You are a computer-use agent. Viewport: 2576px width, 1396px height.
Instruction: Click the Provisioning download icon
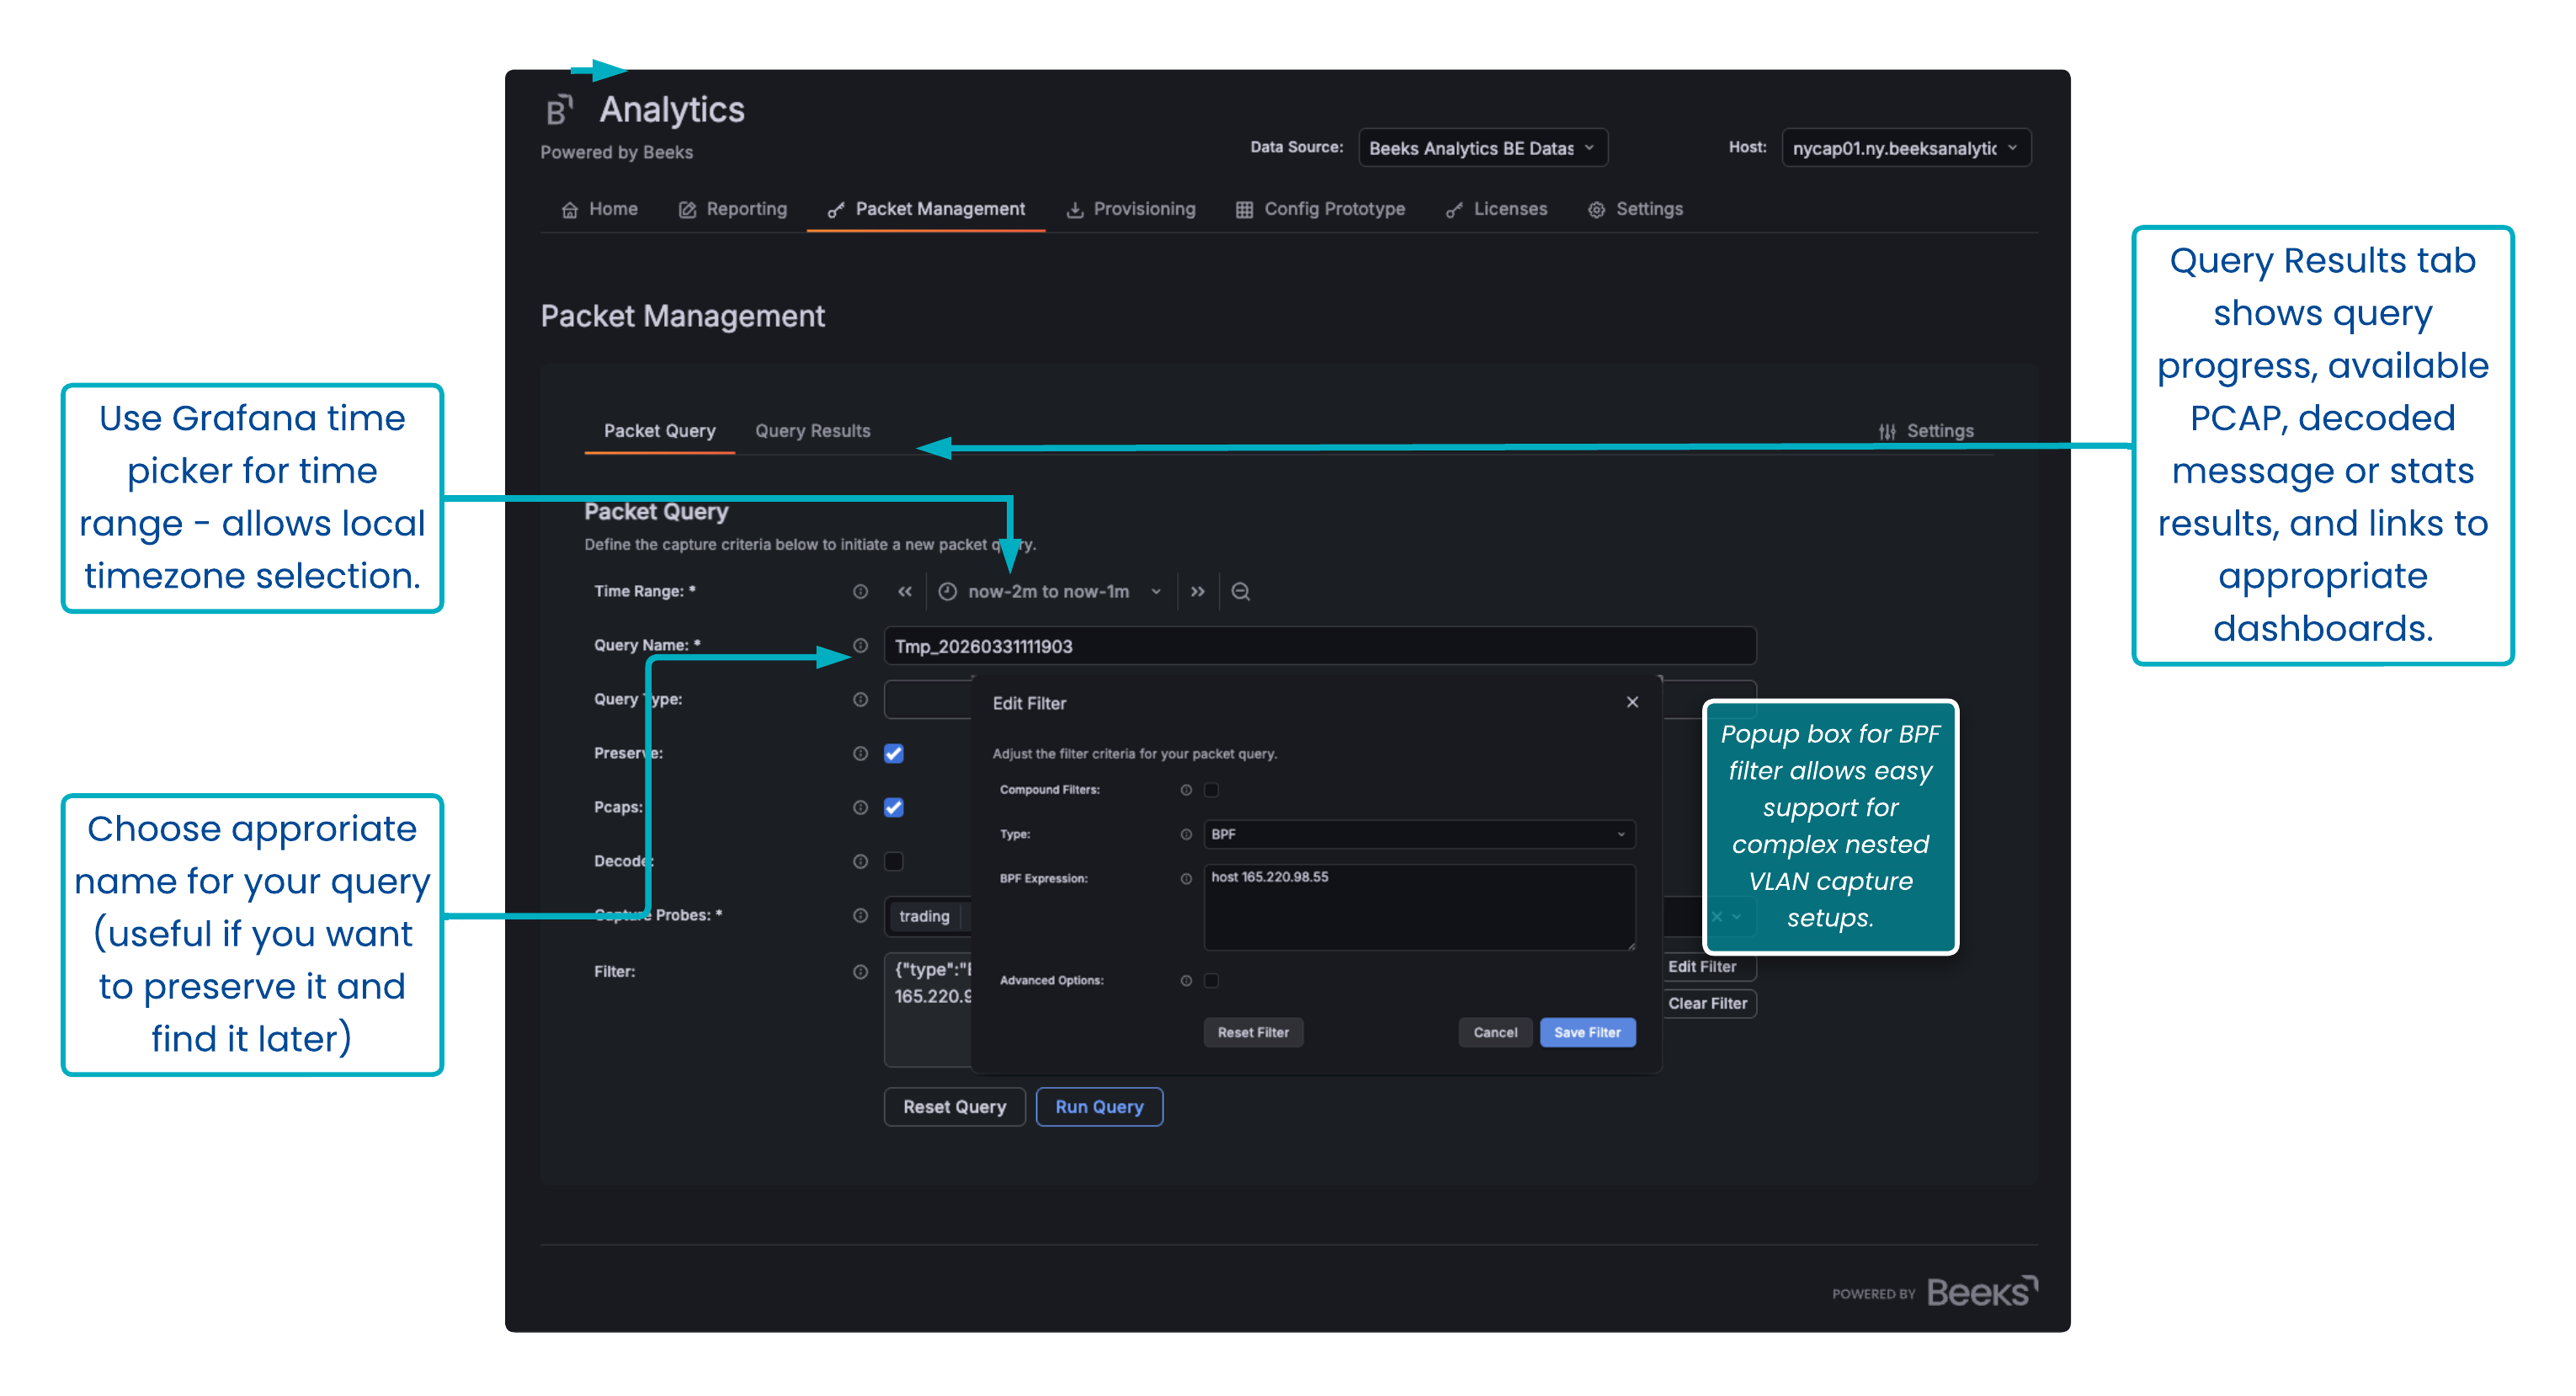1074,209
